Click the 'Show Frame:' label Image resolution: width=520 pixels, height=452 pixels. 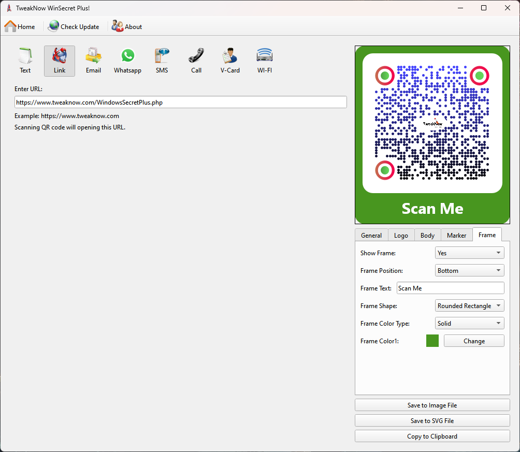click(378, 253)
